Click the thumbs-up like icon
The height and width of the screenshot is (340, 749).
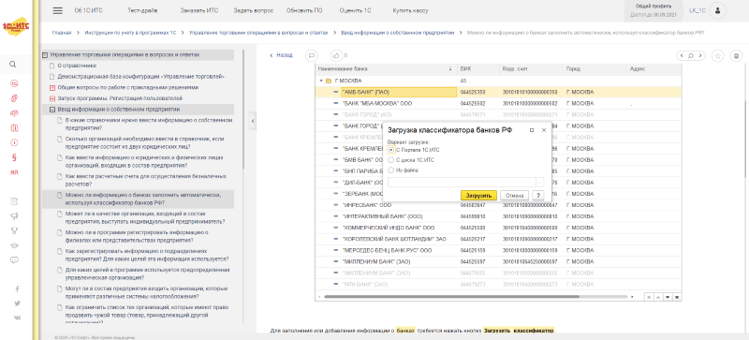pos(337,55)
